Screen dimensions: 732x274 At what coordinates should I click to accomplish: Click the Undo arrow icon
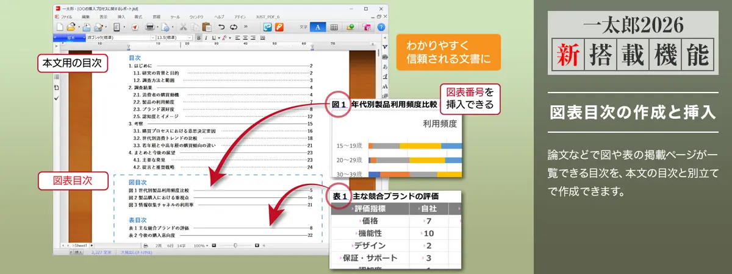click(221, 27)
